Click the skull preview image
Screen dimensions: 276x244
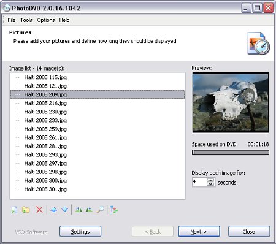pos(231,102)
